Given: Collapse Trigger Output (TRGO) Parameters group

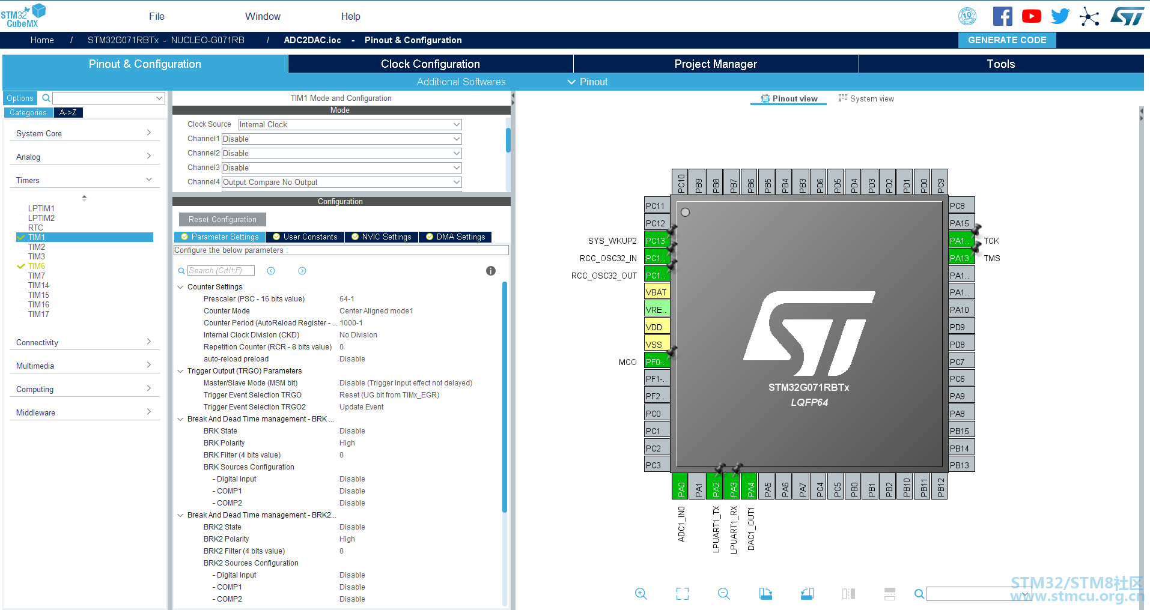Looking at the screenshot, I should pos(180,371).
